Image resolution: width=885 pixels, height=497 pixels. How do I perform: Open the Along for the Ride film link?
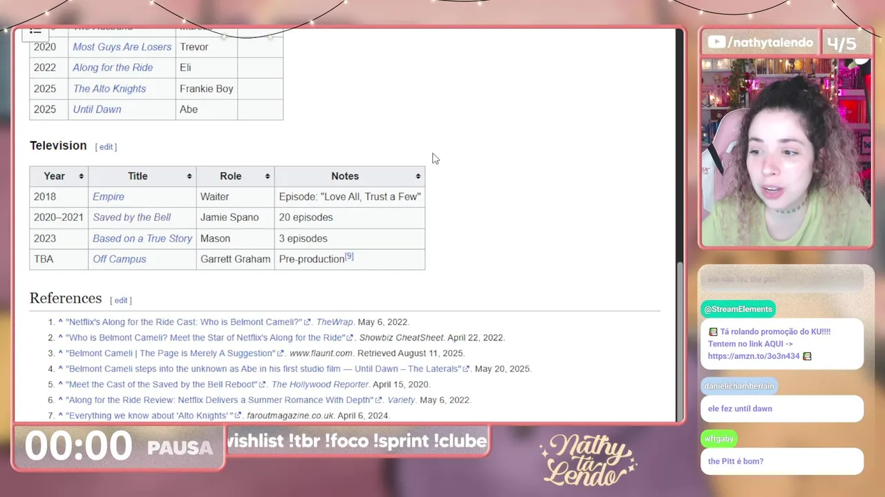point(113,68)
